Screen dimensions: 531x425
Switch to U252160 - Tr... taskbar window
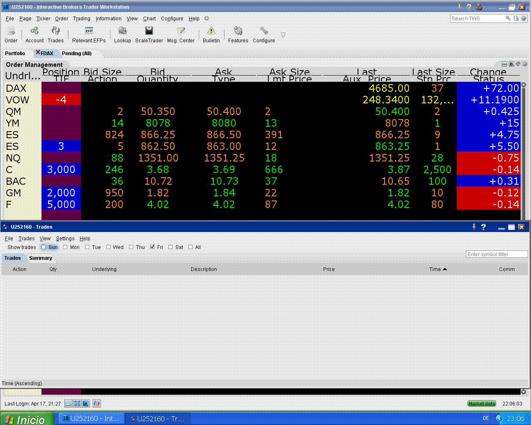coord(158,418)
